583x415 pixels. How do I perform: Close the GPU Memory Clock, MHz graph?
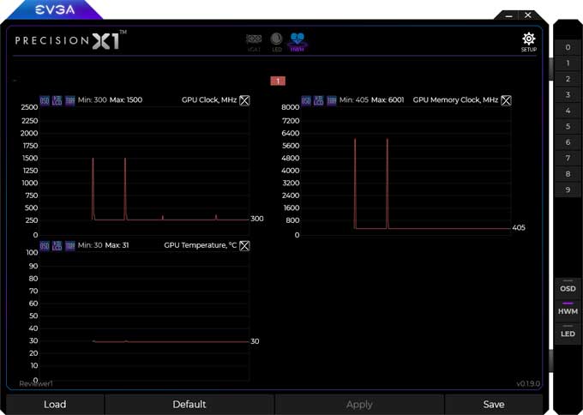[x=506, y=100]
